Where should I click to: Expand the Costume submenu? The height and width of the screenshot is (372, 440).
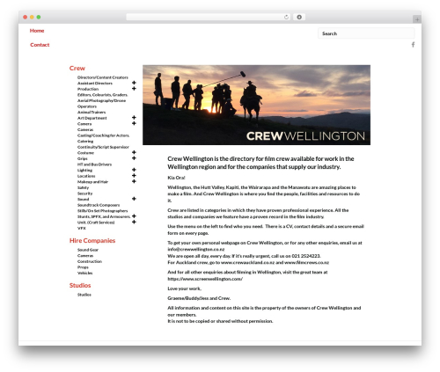(134, 152)
